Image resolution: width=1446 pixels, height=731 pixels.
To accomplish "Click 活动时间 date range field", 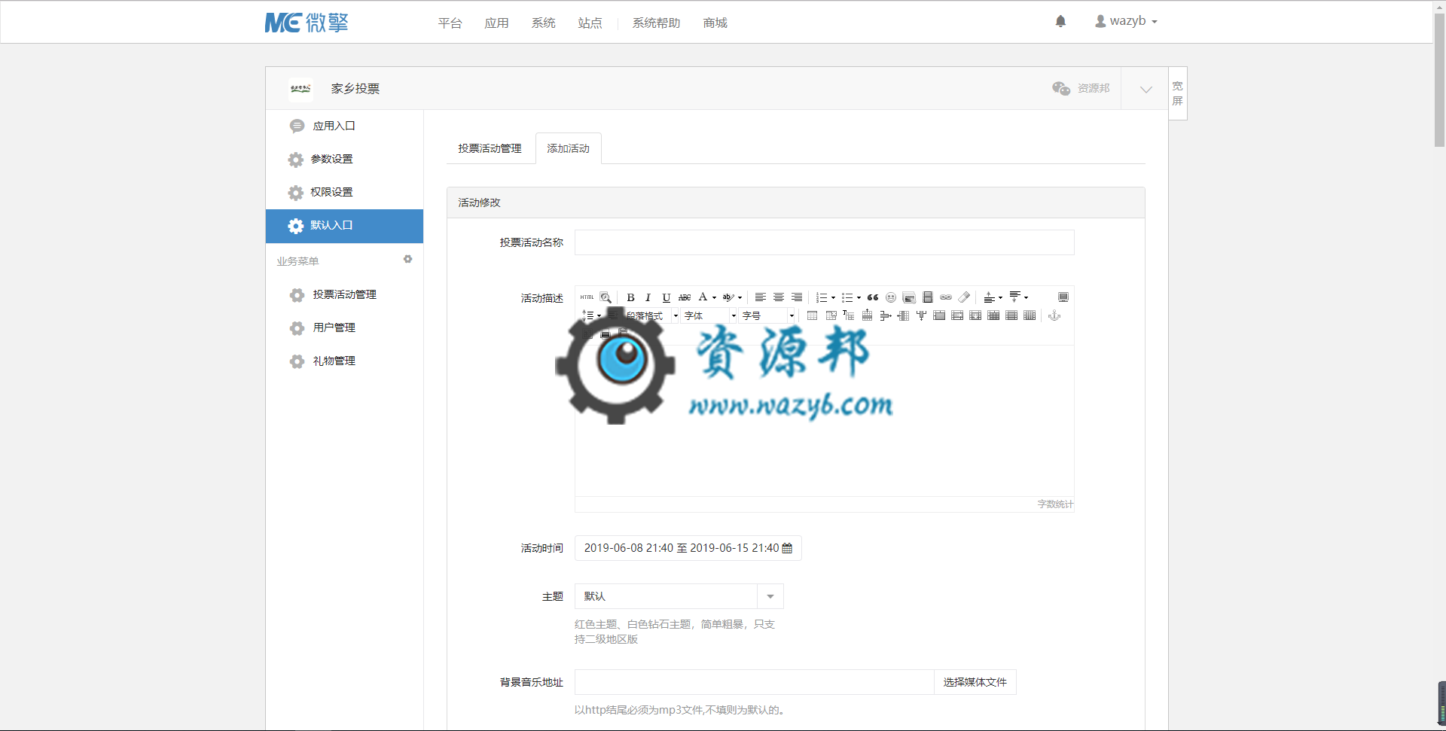I will [688, 548].
